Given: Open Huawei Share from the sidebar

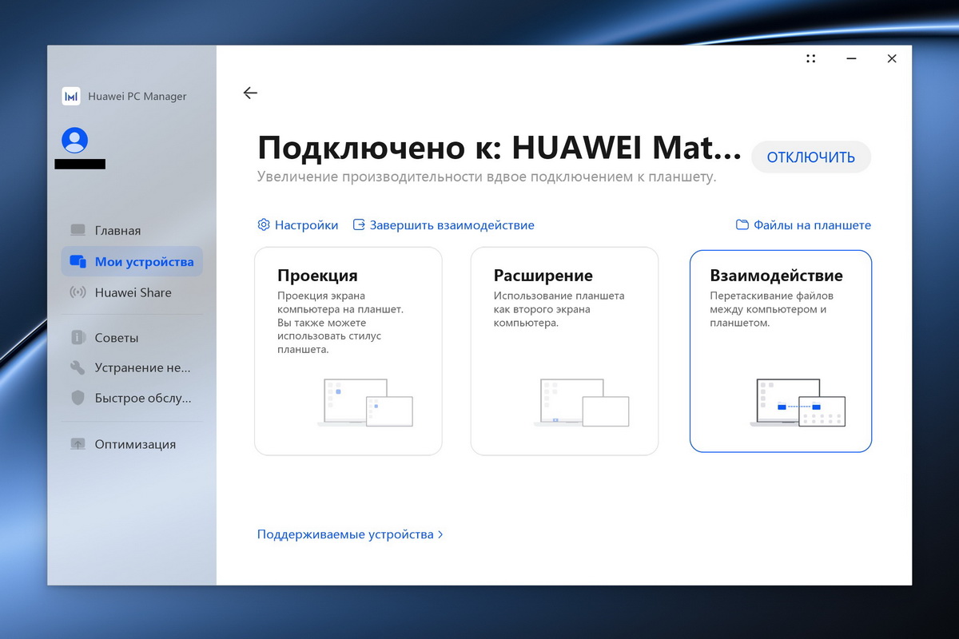Looking at the screenshot, I should 132,292.
